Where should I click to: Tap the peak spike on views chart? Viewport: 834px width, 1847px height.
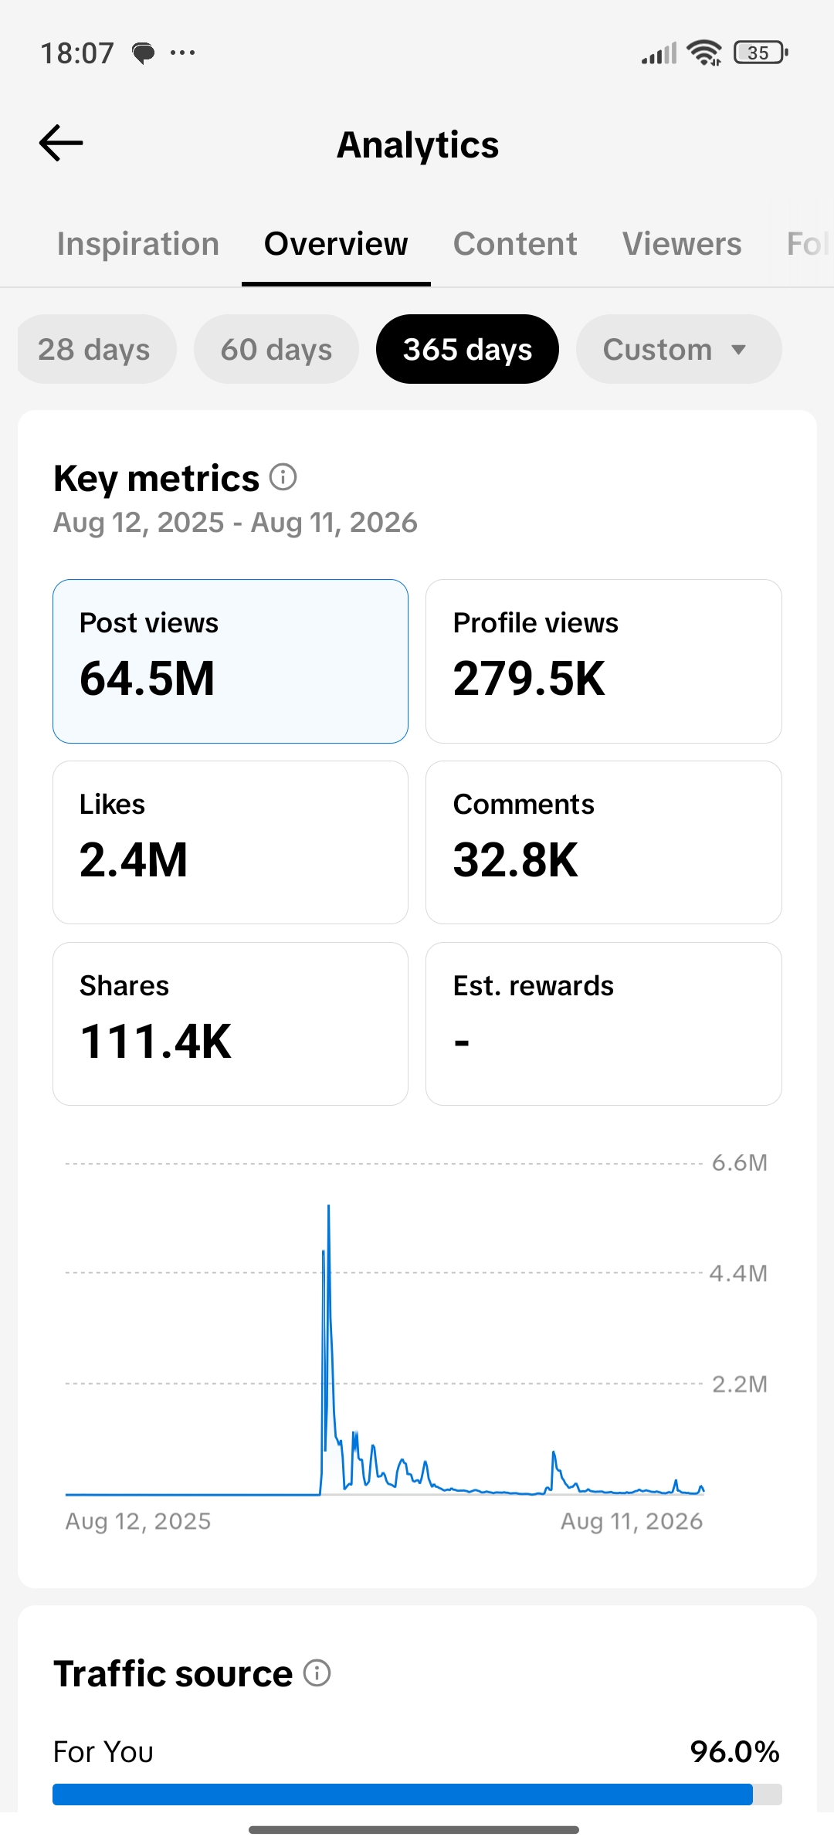click(x=328, y=1208)
